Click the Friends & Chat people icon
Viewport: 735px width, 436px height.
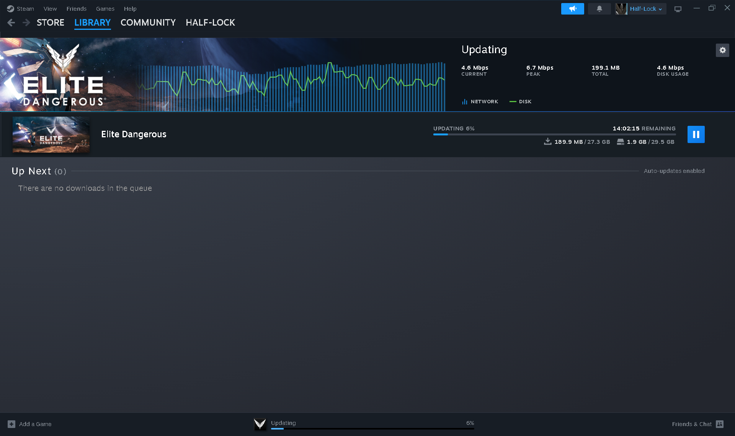pos(720,424)
